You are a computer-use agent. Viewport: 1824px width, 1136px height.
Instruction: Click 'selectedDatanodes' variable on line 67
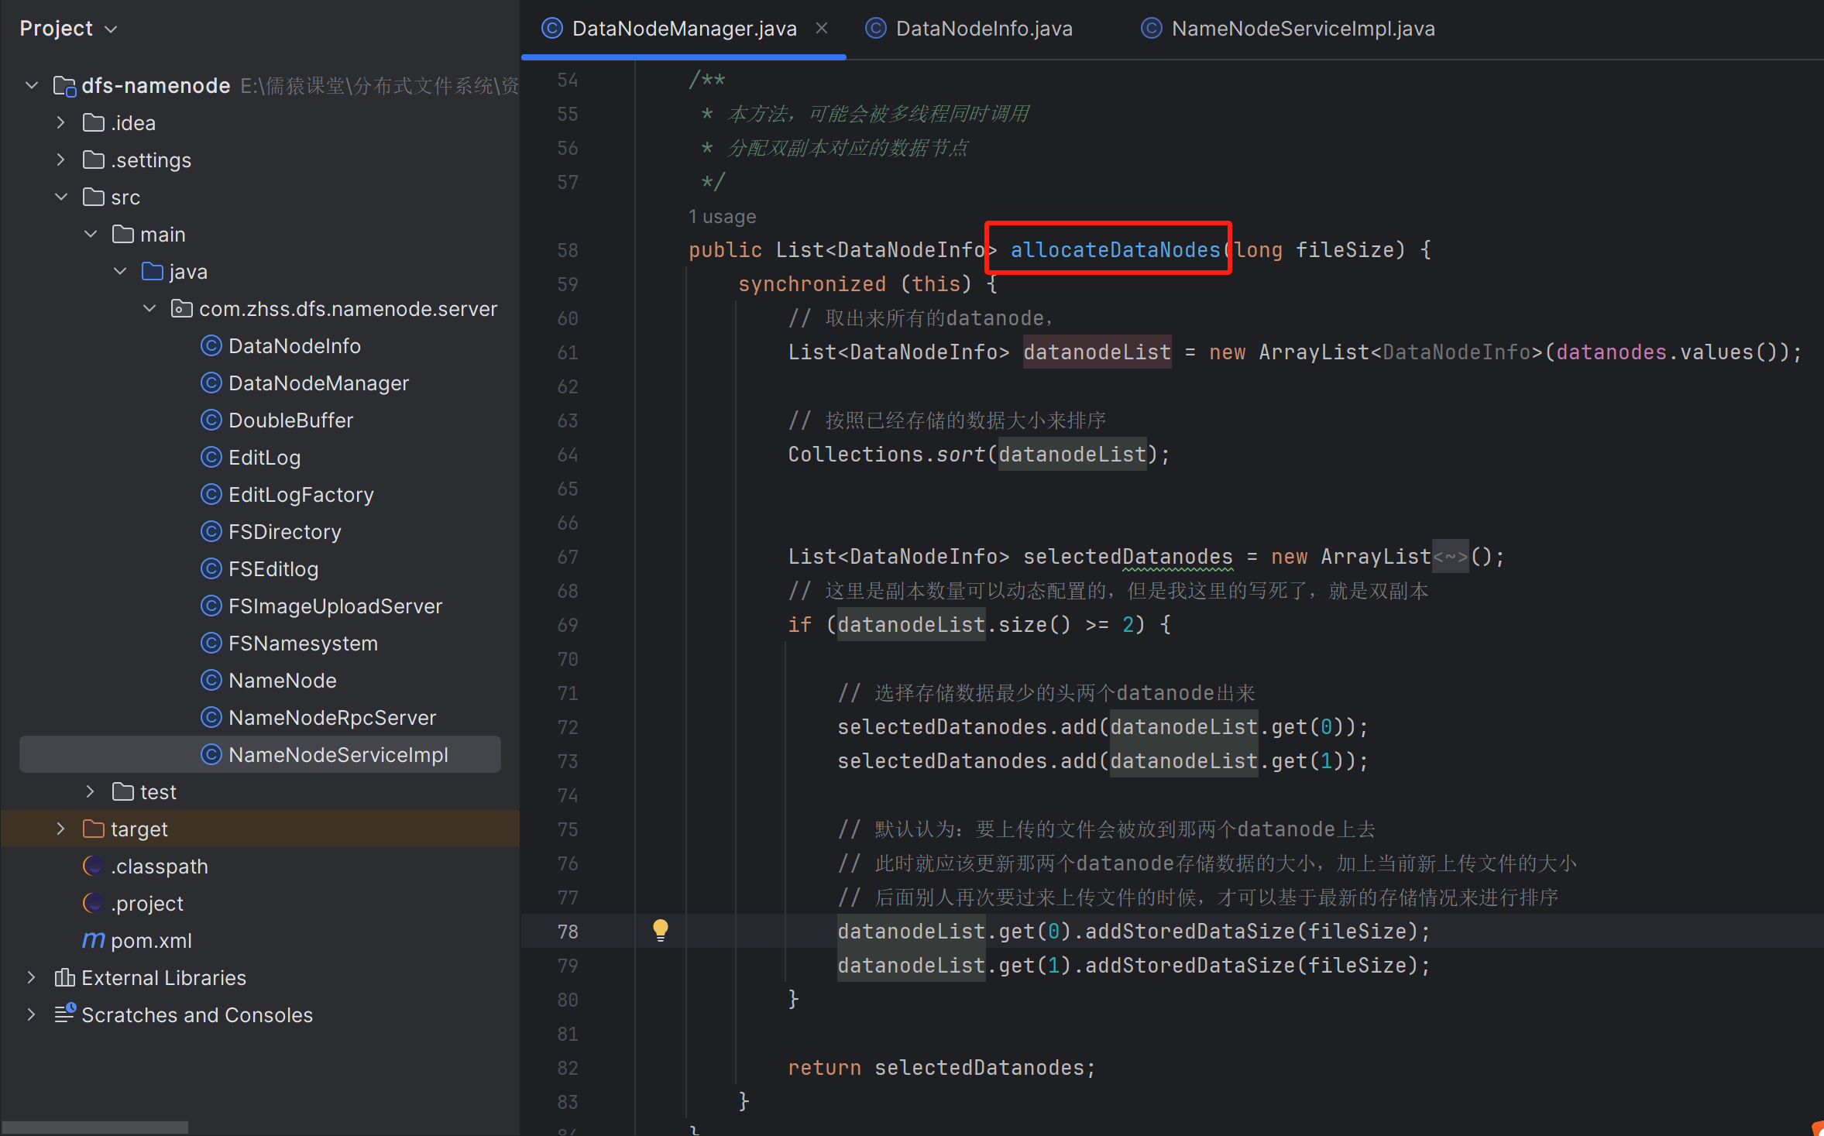tap(1128, 556)
